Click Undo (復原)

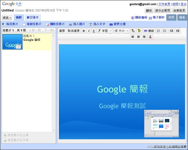[x=62, y=31]
